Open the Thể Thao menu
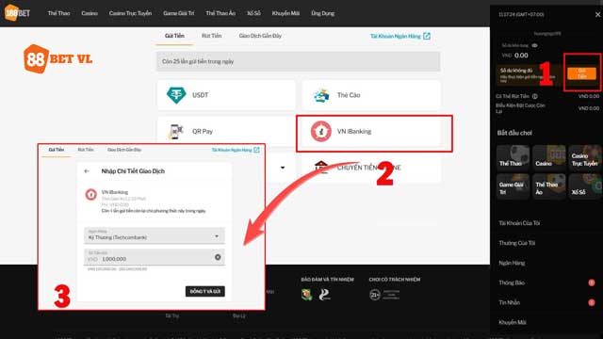Image resolution: width=603 pixels, height=339 pixels. (58, 13)
